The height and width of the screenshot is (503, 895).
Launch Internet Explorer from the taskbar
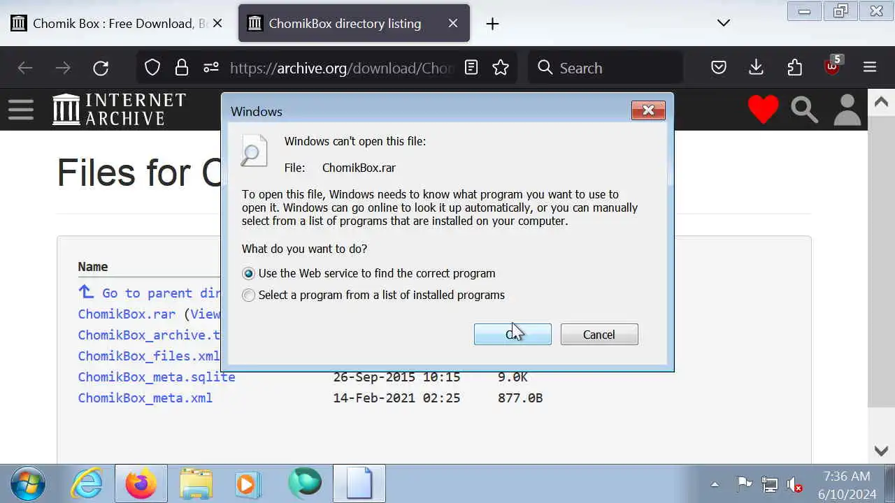click(x=87, y=483)
